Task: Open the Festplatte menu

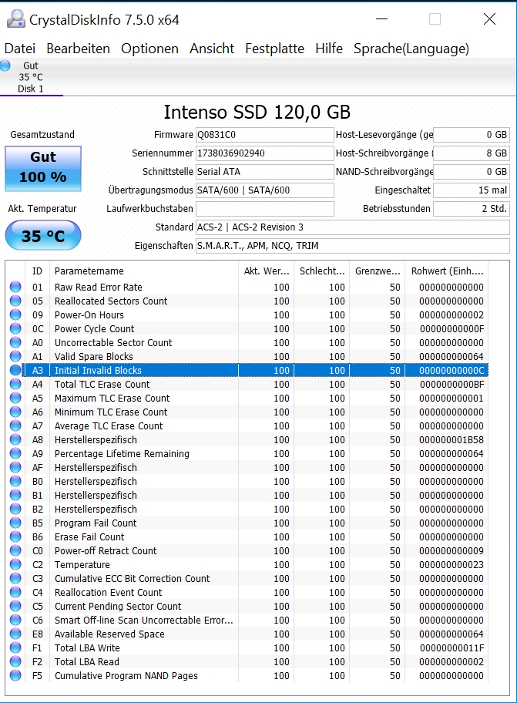Action: click(274, 49)
